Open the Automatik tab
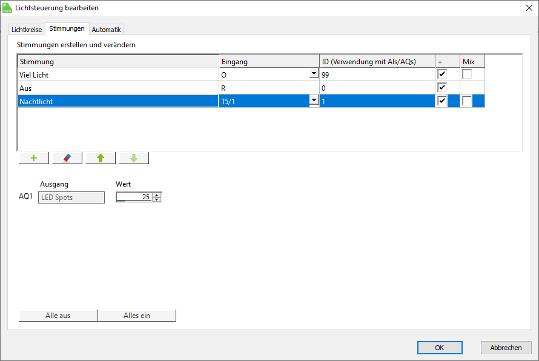Viewport: 539px width, 361px height. point(106,30)
